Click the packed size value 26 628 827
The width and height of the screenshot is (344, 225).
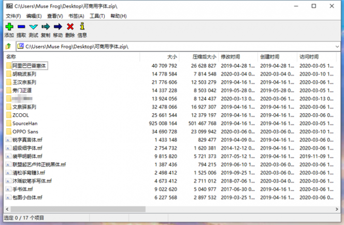click(203, 66)
